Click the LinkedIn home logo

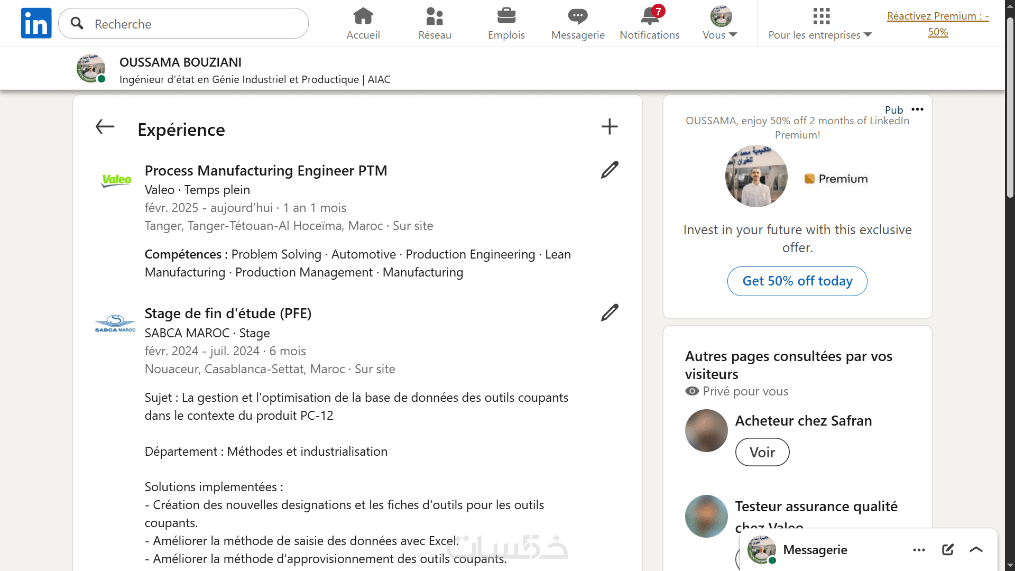click(36, 23)
